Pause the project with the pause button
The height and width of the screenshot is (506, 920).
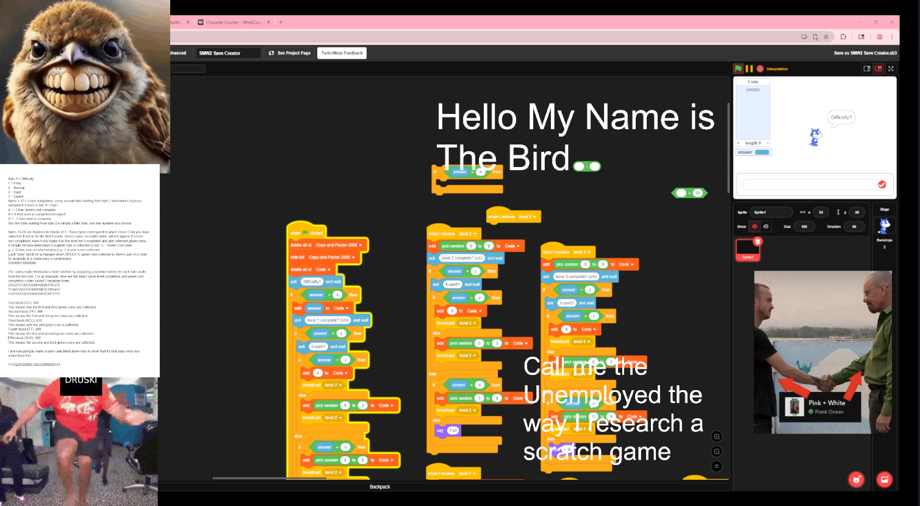749,69
